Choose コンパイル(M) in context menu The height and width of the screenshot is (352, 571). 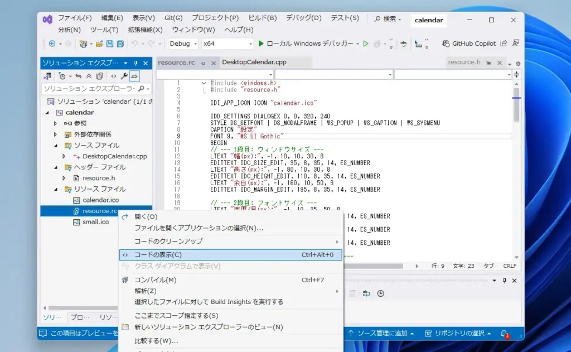pyautogui.click(x=230, y=280)
